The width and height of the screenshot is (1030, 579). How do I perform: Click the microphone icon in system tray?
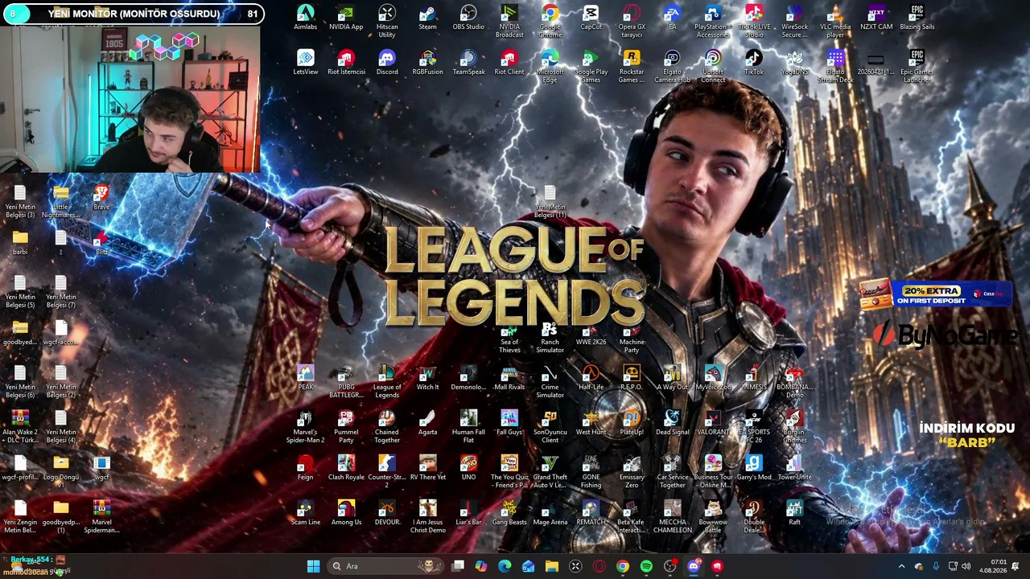point(936,566)
